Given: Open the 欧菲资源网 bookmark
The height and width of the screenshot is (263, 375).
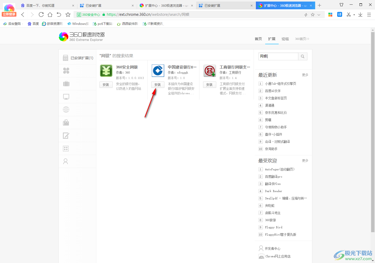Looking at the screenshot, I should click(x=52, y=24).
